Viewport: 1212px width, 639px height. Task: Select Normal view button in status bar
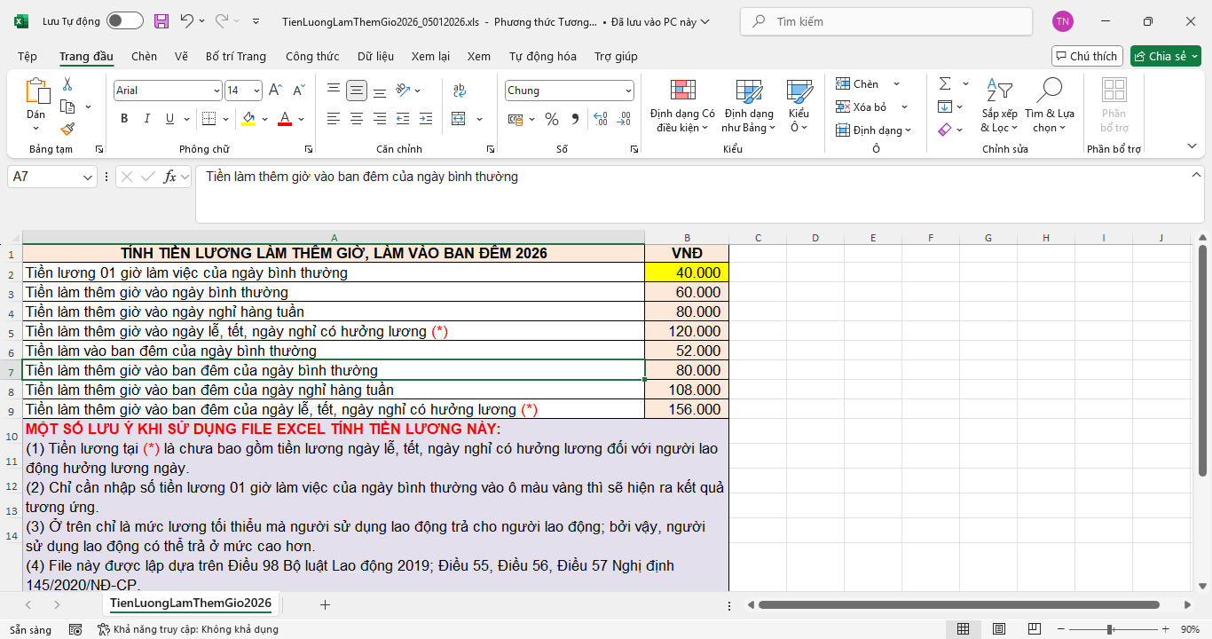click(963, 629)
